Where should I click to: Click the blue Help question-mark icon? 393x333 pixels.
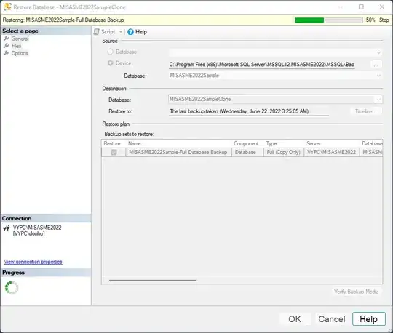click(130, 32)
